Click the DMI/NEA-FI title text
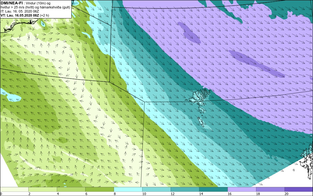The image size is (313, 196). 12,3
